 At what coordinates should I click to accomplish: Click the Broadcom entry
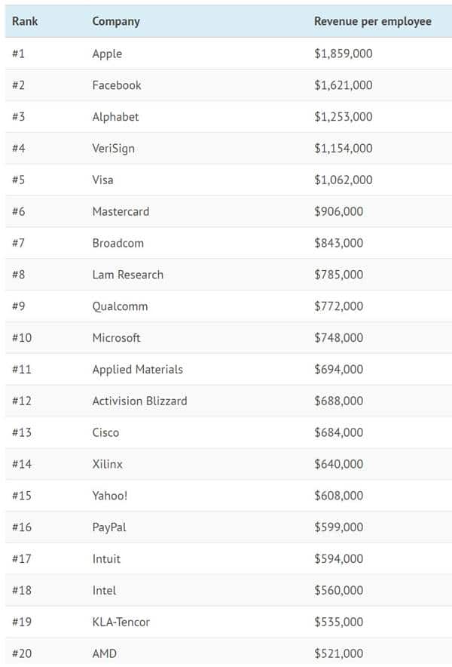click(x=118, y=244)
